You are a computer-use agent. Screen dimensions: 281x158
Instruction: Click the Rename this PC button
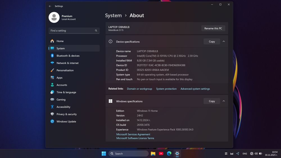pos(213,28)
